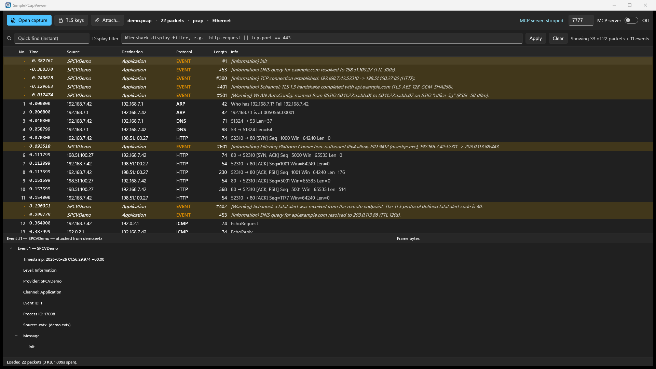Screen dimensions: 656x369
Task: Click the 'Provider: SPCVDemo' detail line
Action: 42,281
